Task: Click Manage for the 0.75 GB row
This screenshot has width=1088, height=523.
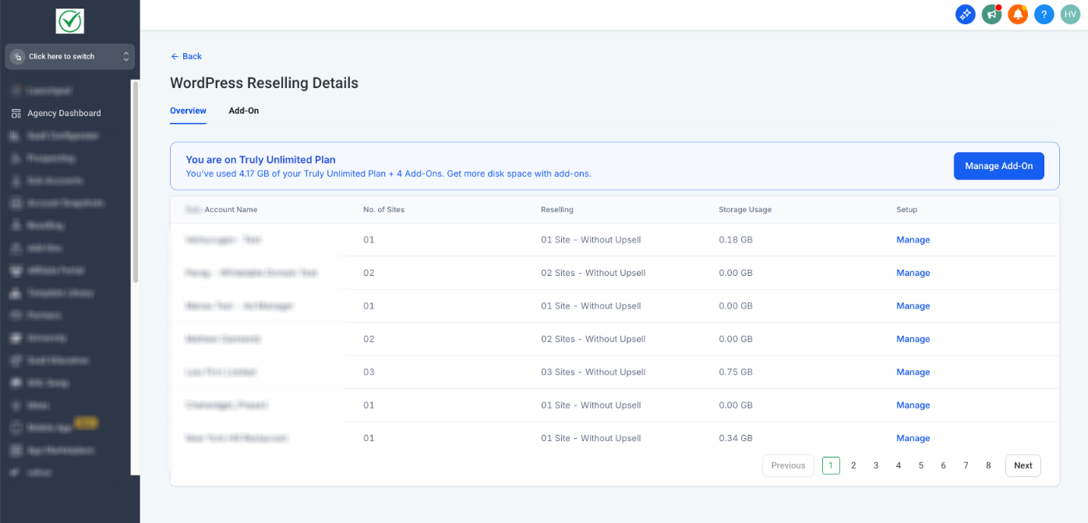Action: [x=913, y=372]
